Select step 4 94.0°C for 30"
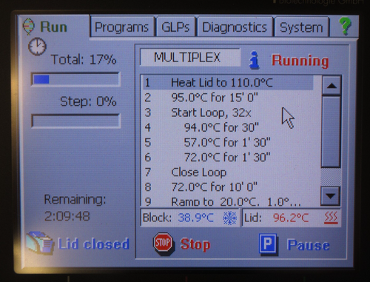Viewport: 370px width, 282px height. 228,127
